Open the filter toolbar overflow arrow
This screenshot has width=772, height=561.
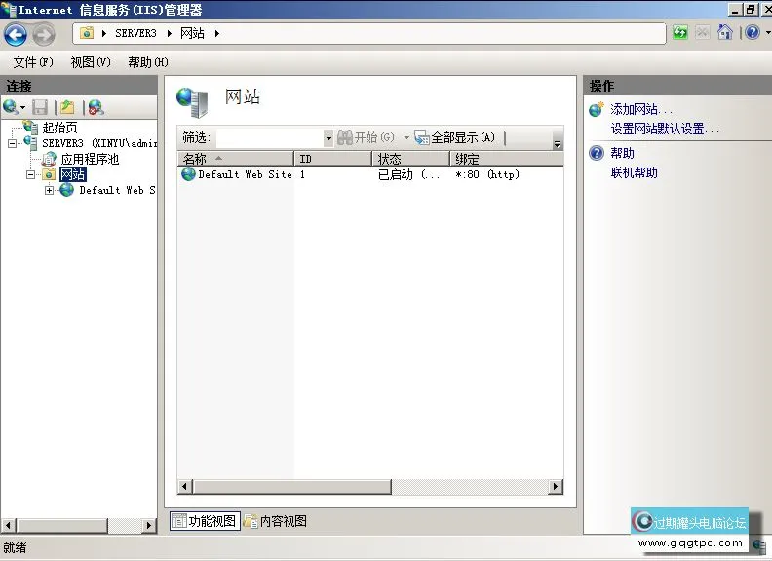(557, 144)
